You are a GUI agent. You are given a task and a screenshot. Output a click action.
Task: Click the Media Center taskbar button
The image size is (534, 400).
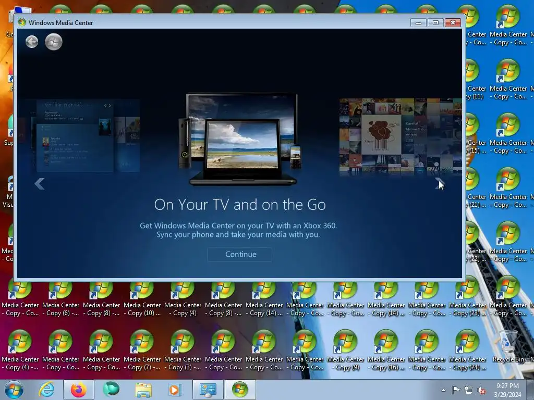[x=240, y=390]
